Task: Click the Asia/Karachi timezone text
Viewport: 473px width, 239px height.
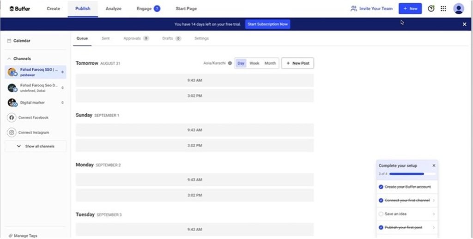Action: [214, 63]
